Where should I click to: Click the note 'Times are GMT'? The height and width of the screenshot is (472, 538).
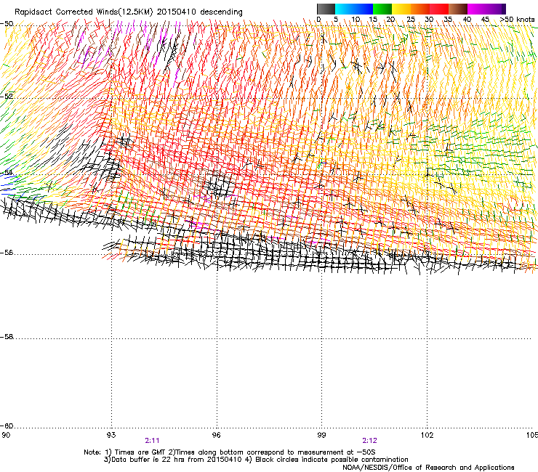click(139, 452)
